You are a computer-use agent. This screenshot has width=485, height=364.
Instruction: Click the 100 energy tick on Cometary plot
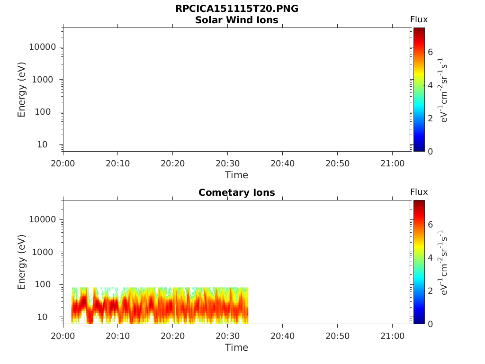pos(43,284)
